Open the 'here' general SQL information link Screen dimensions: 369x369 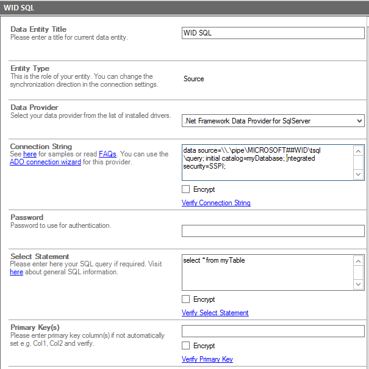click(x=16, y=272)
